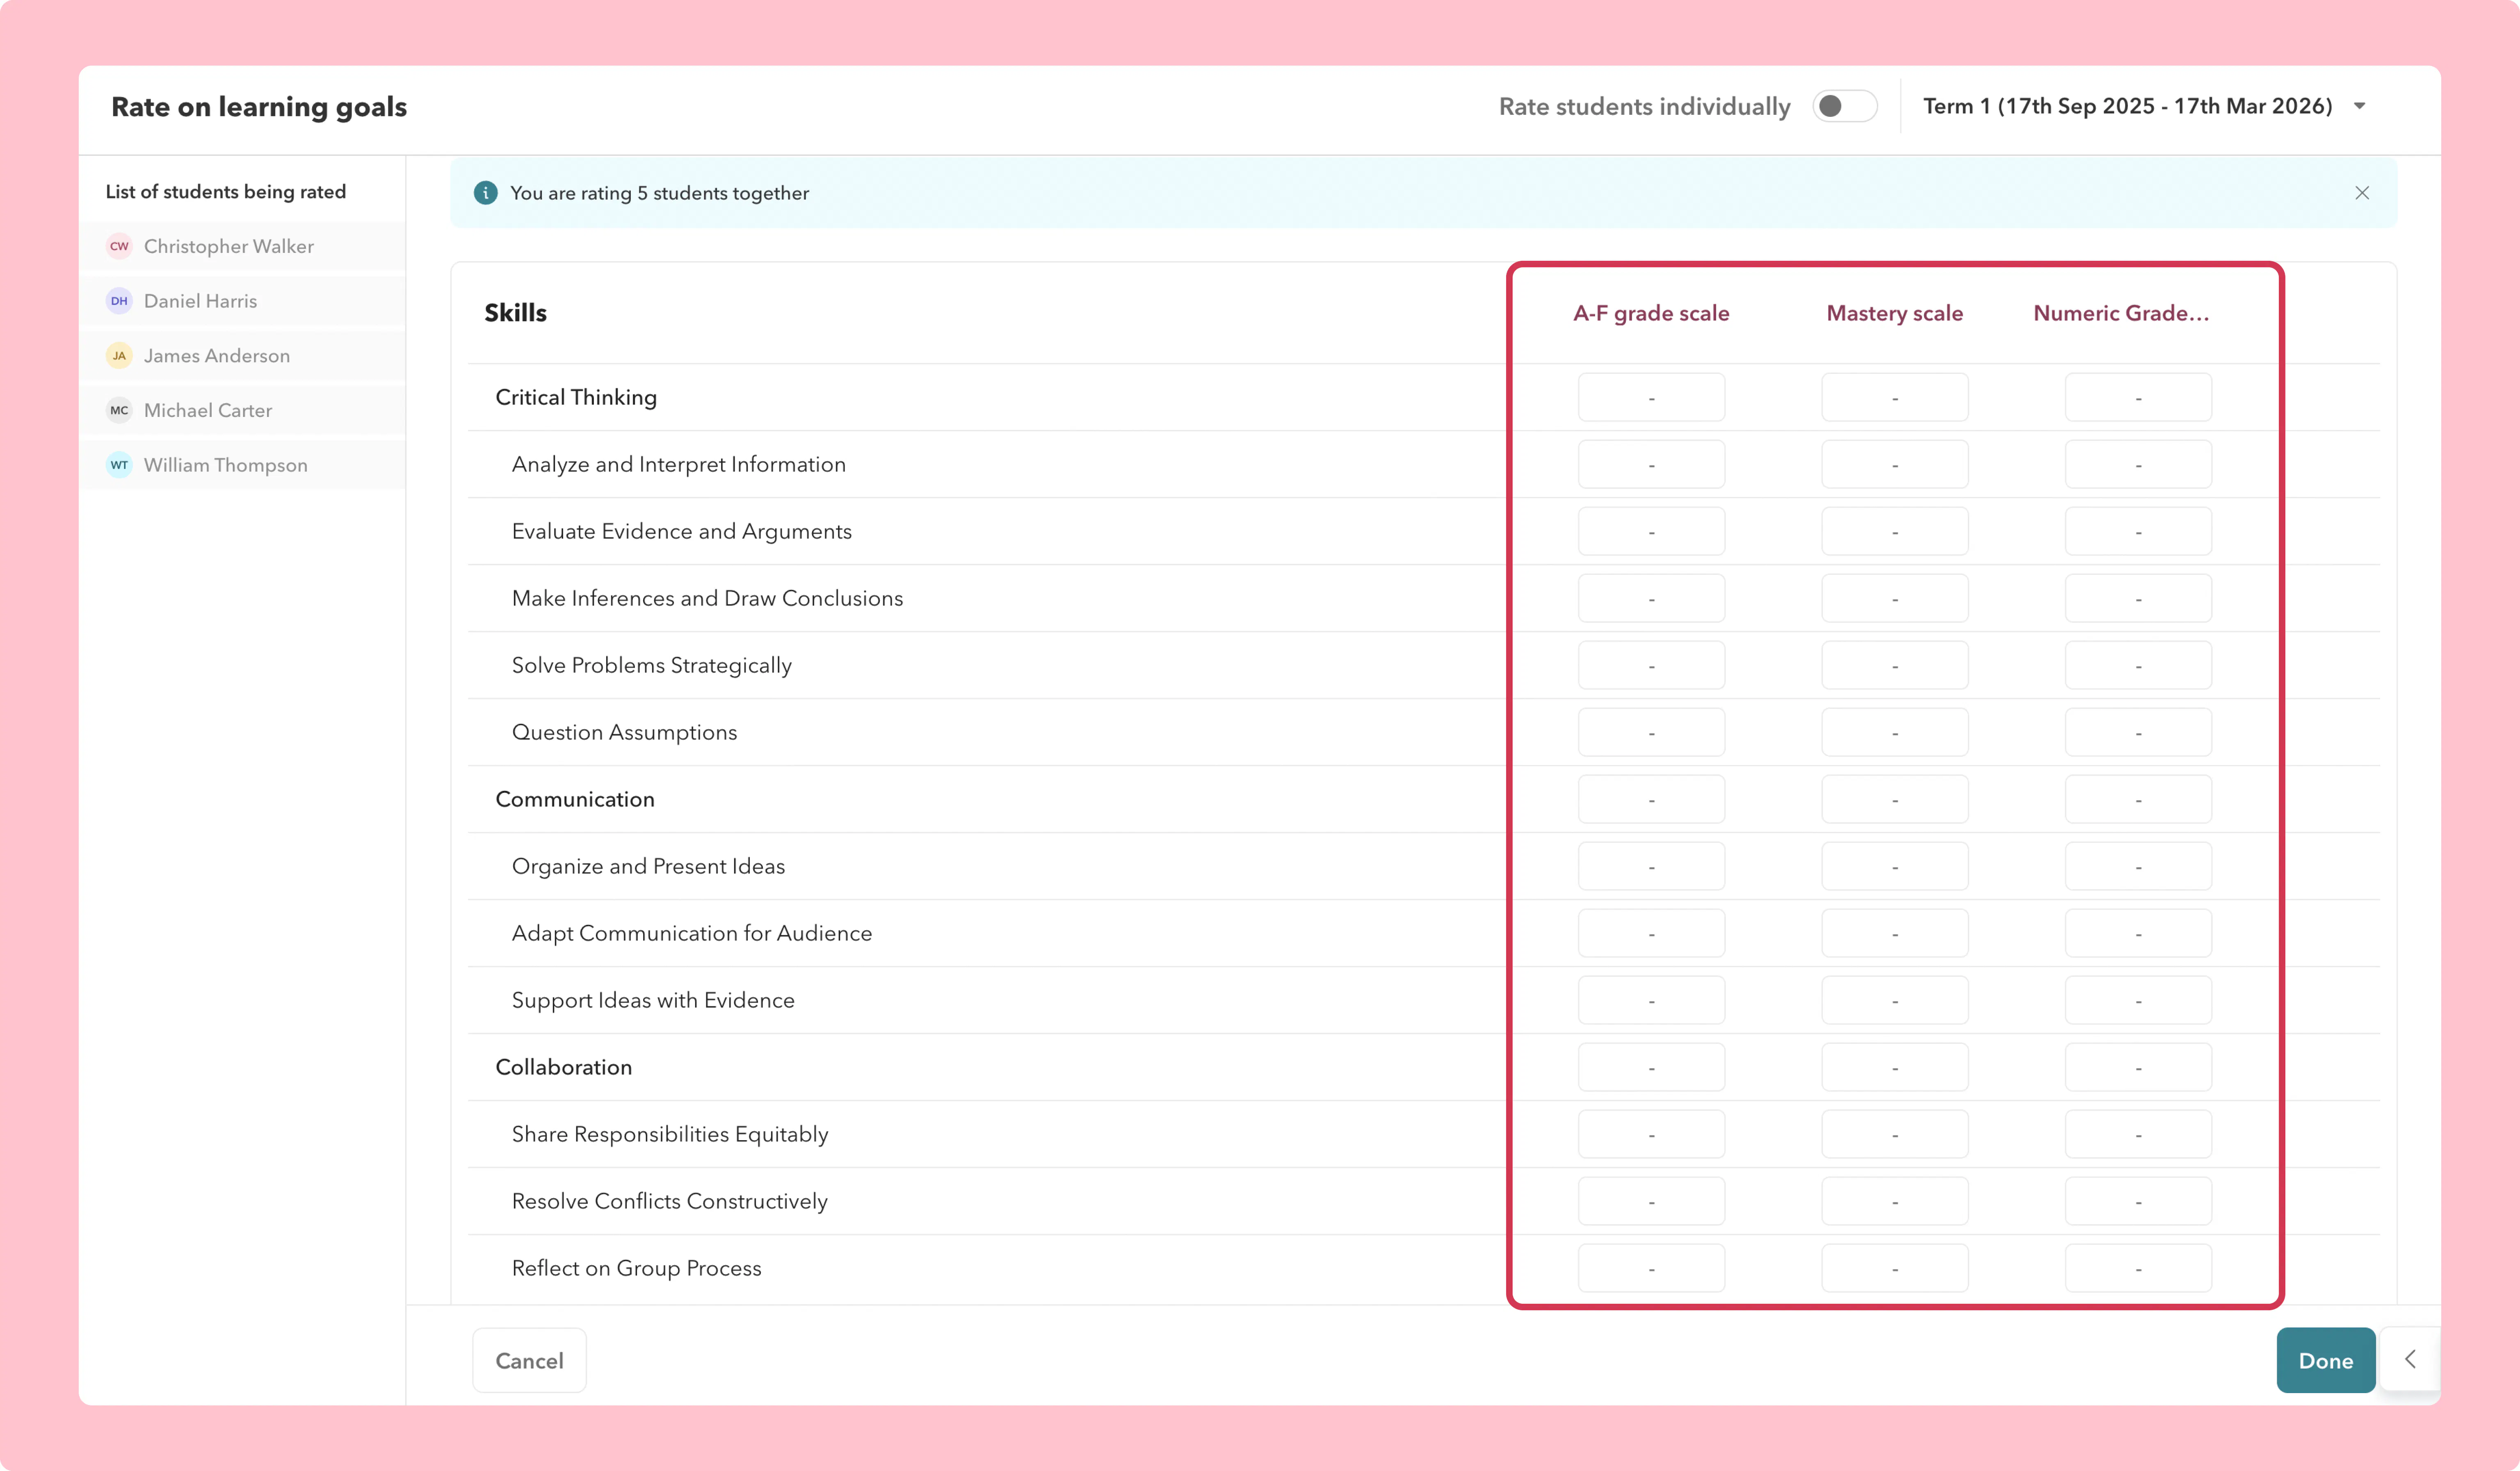Click the Numeric Grade… column header
Viewport: 2520px width, 1471px height.
[2121, 313]
